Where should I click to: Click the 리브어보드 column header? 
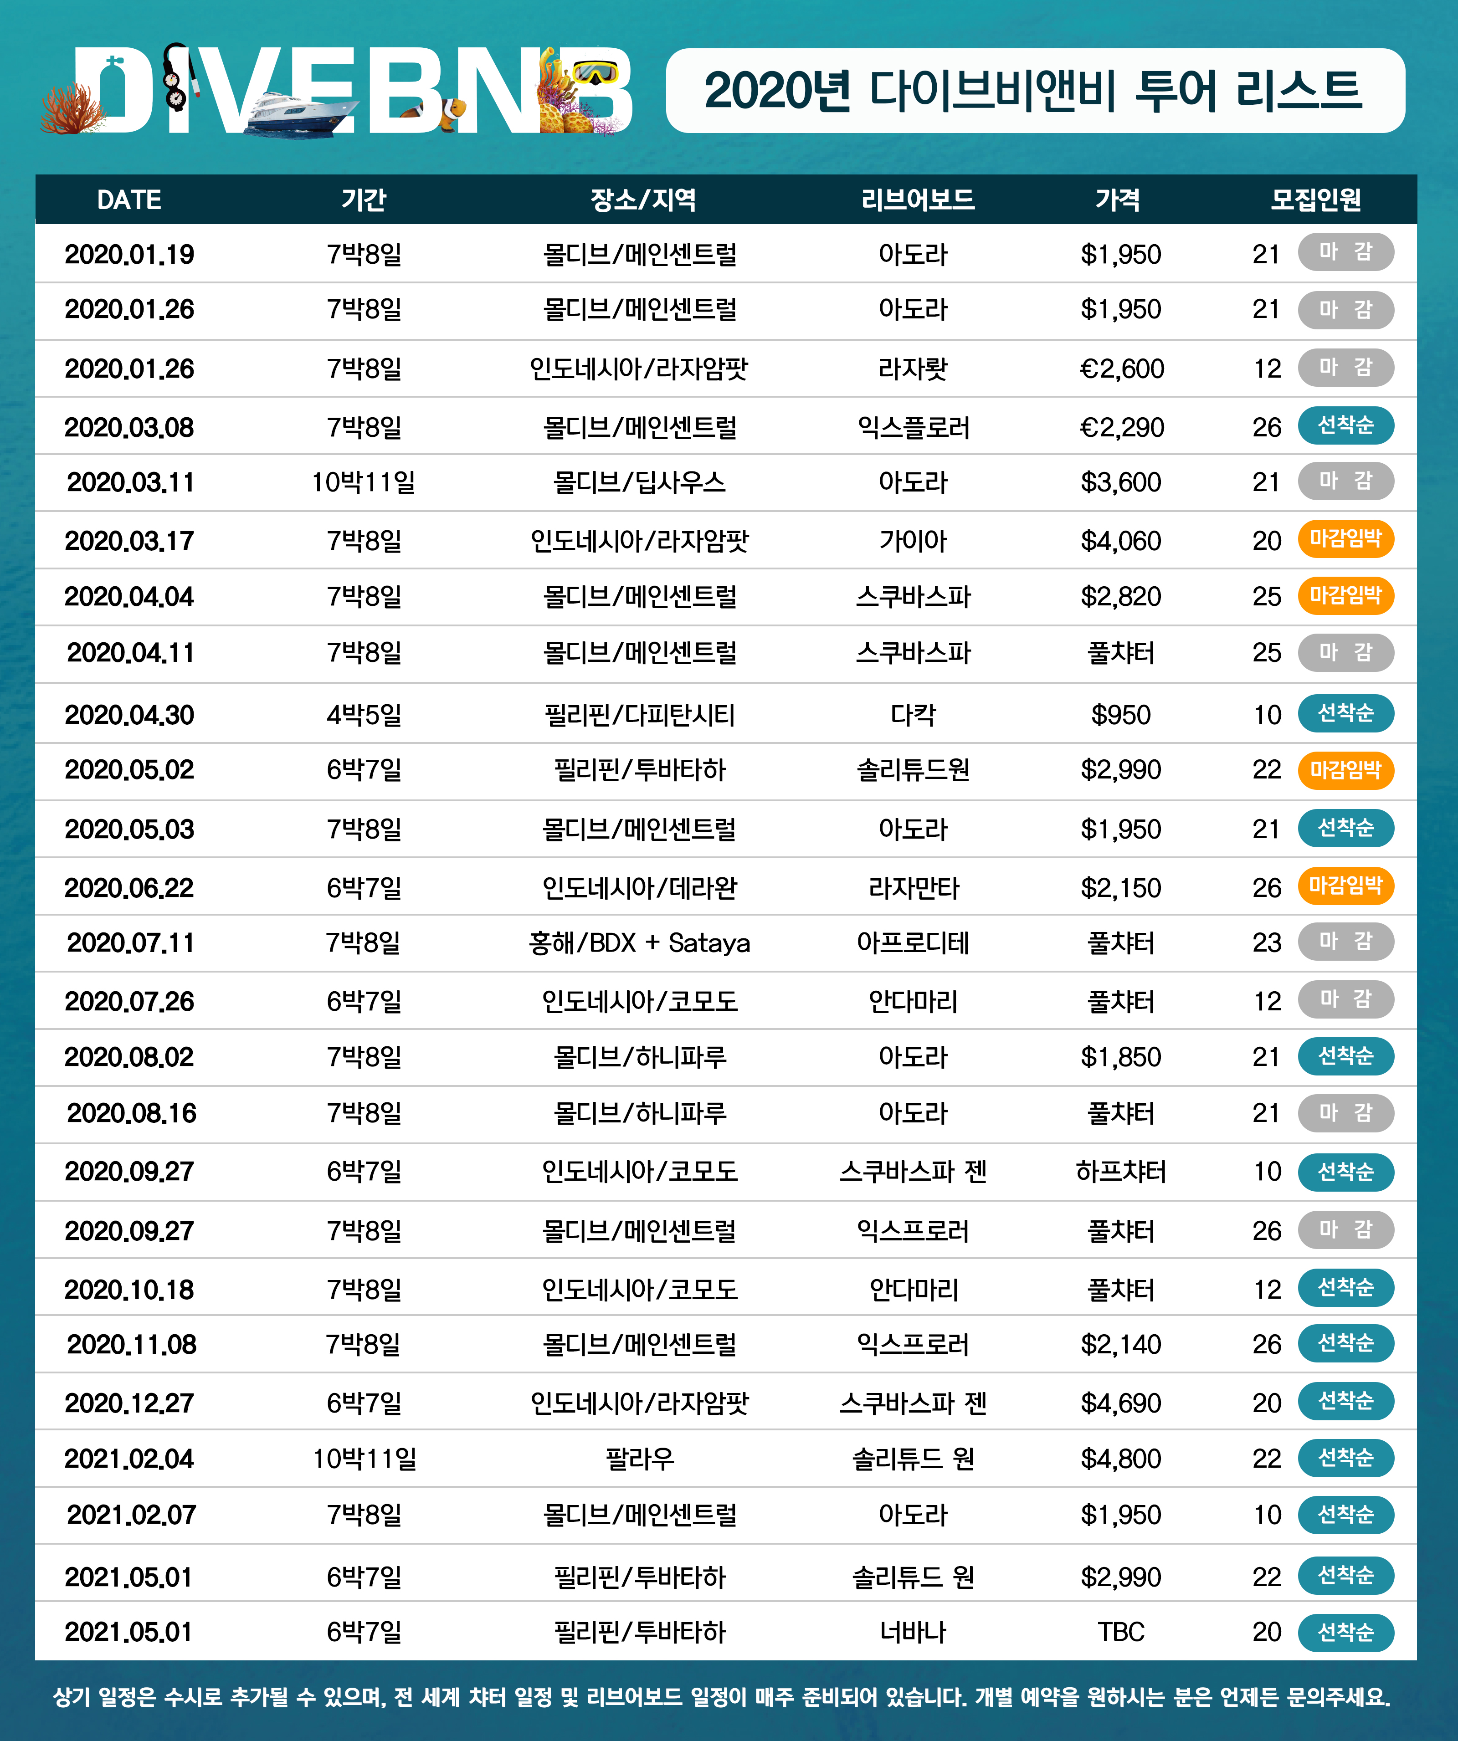coord(917,200)
